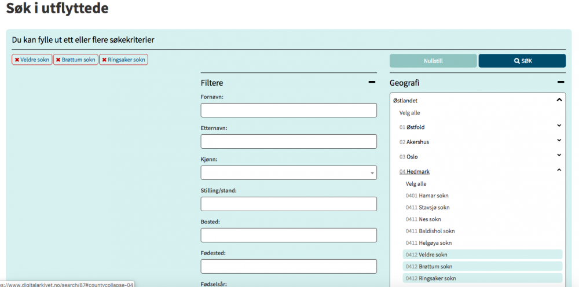This screenshot has width=579, height=287.
Task: Select Velg alle under Østlandet
Action: 409,113
